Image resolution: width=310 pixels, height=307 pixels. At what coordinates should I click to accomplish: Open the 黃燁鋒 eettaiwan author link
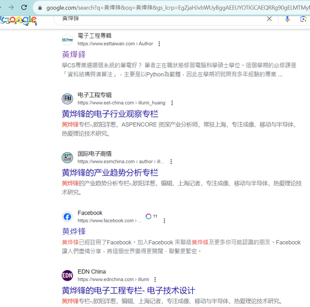tap(74, 55)
